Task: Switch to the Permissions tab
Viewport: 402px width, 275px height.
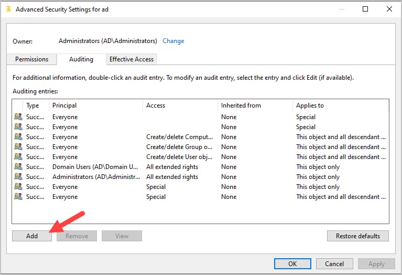Action: (x=32, y=59)
